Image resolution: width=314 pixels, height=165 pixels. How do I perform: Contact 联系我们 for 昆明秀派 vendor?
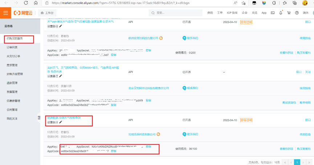[190, 134]
